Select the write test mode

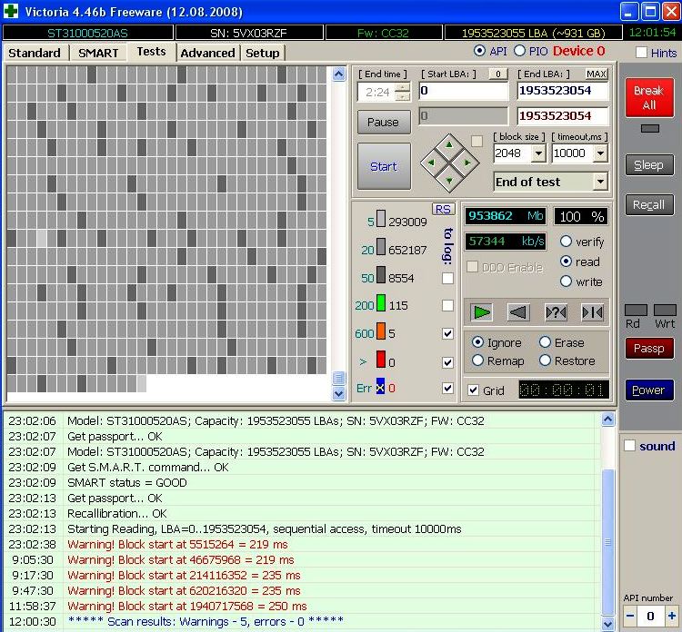tap(566, 281)
